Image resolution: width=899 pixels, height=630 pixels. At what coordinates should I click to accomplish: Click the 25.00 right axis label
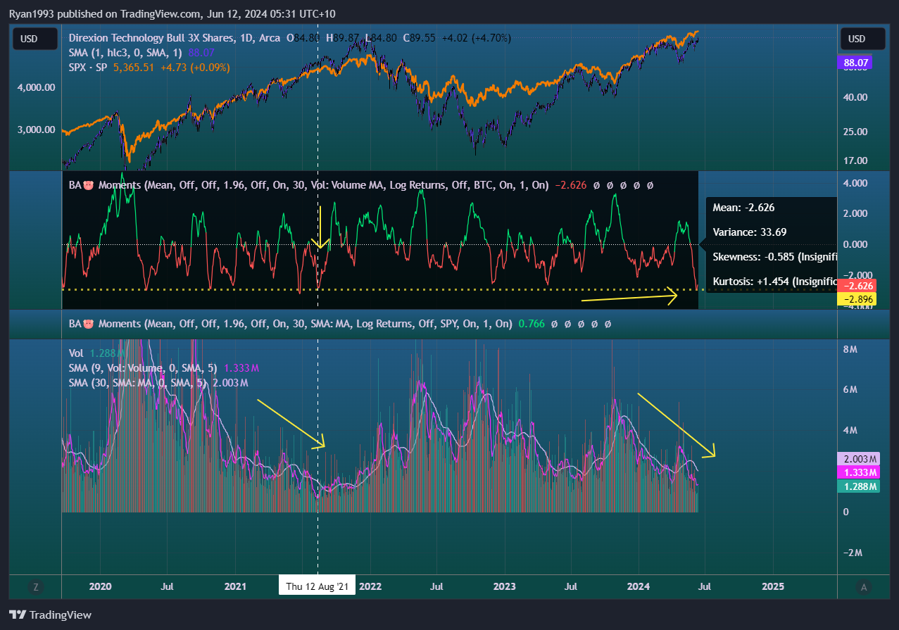[x=856, y=132]
